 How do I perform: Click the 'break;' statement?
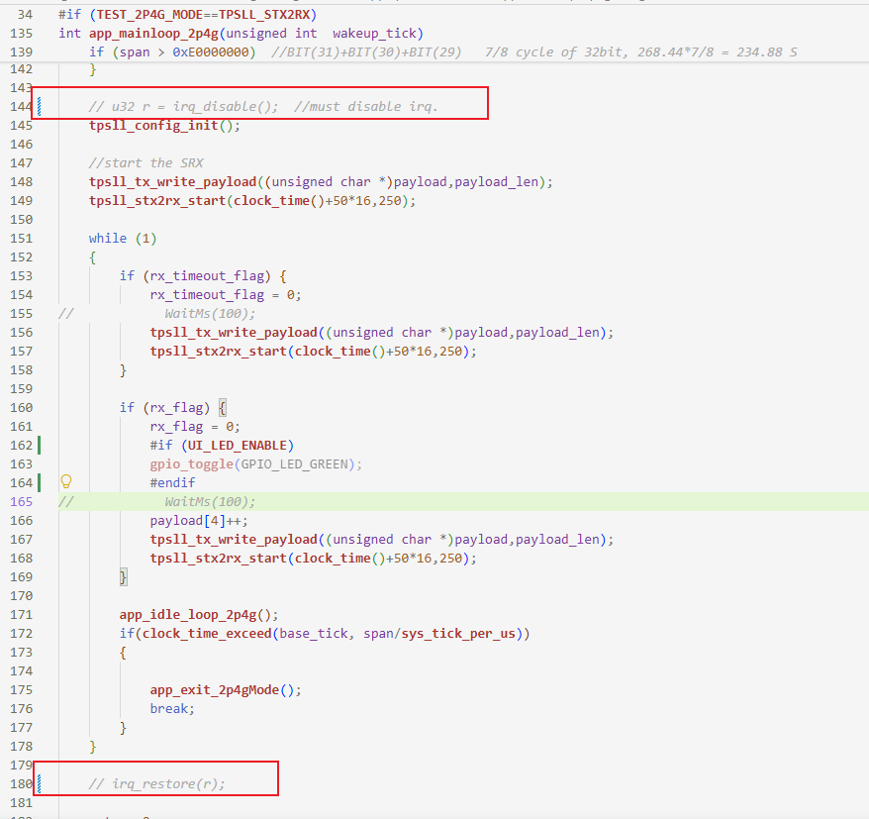172,709
